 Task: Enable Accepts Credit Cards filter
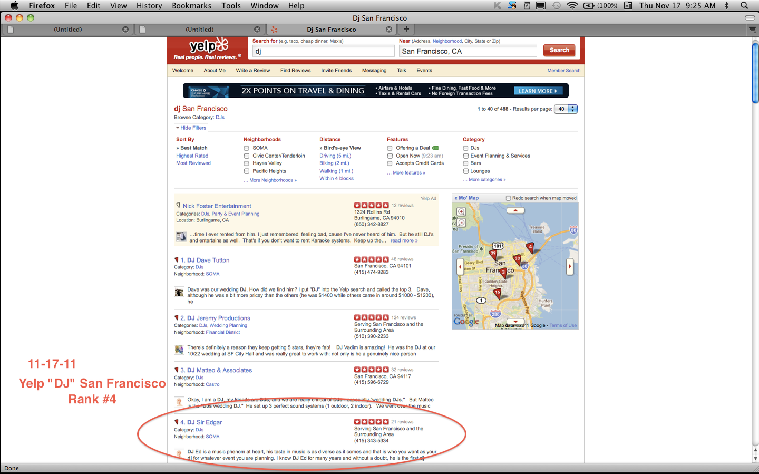390,163
